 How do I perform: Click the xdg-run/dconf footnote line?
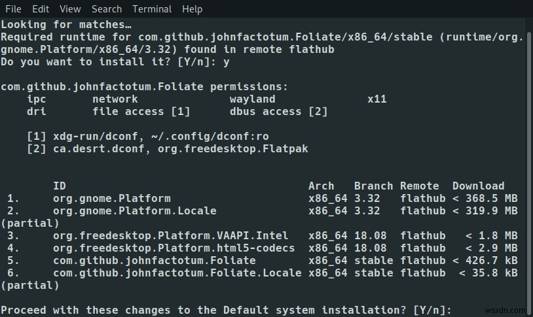coord(148,137)
